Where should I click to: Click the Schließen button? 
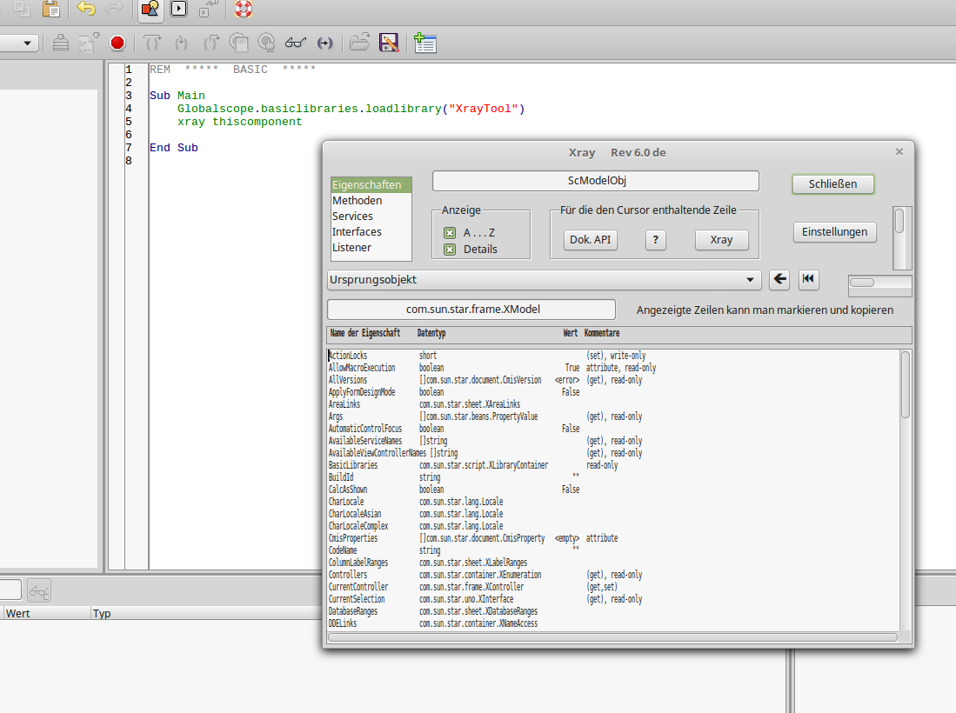pos(832,184)
